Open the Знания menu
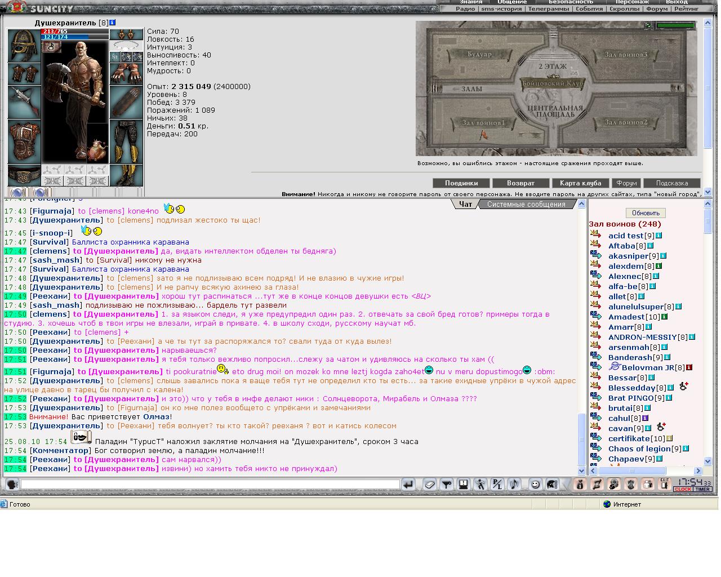 pos(471,2)
